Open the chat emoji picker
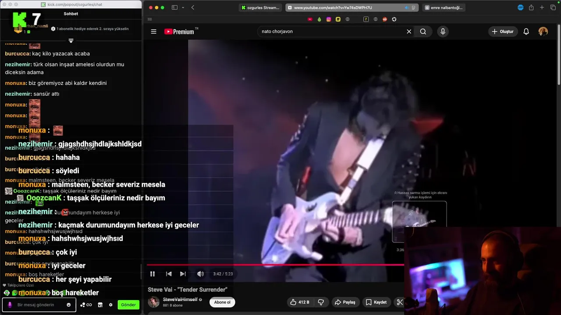The image size is (561, 315). pyautogui.click(x=69, y=304)
